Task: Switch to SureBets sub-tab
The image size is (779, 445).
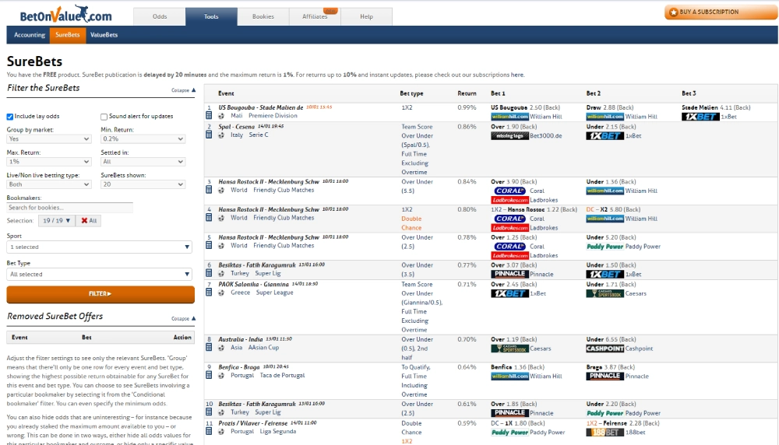Action: click(x=68, y=35)
